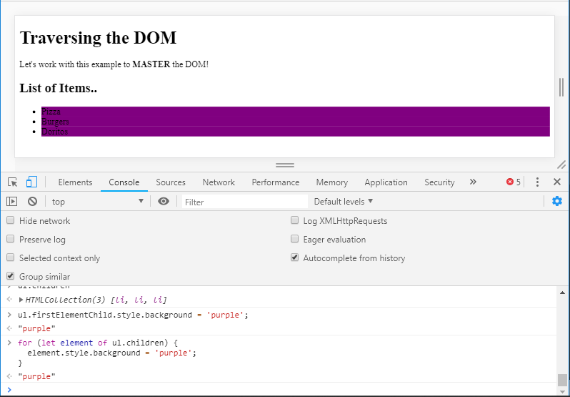The height and width of the screenshot is (397, 570).
Task: Focus the Filter input field
Action: (245, 202)
